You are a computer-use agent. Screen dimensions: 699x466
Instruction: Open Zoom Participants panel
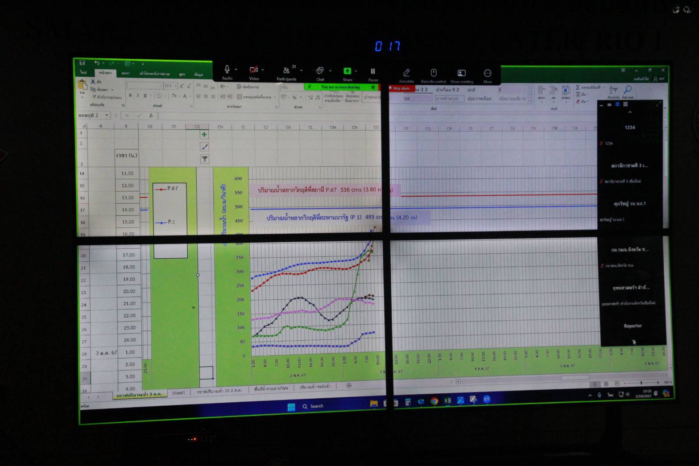[x=286, y=73]
